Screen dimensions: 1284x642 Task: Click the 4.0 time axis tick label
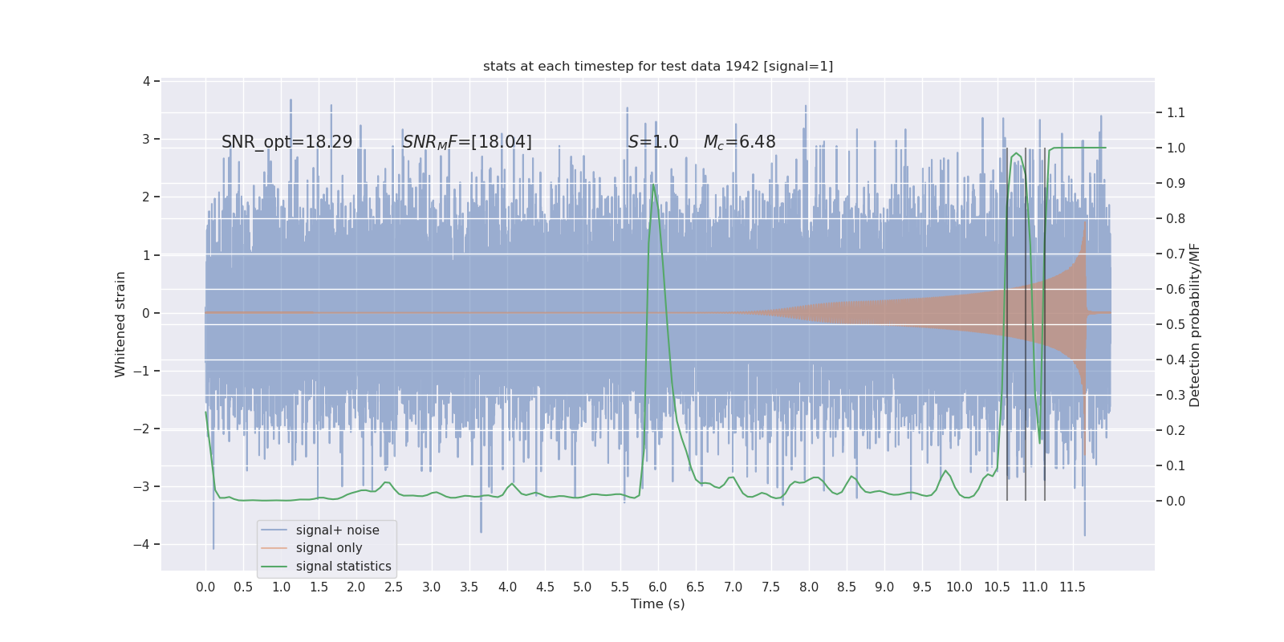507,587
